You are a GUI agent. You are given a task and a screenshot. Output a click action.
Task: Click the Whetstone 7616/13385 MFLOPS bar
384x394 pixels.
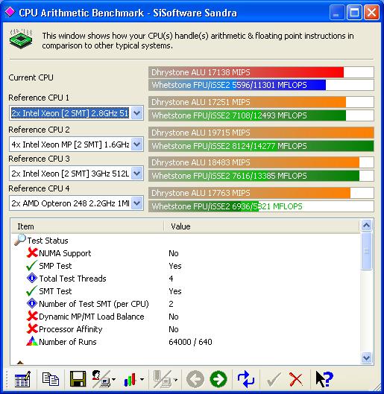(x=261, y=176)
